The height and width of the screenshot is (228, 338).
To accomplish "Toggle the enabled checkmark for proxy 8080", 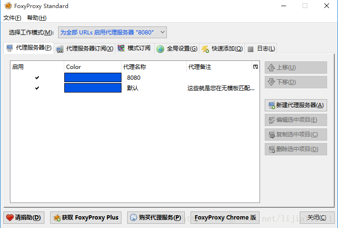I will (37, 77).
